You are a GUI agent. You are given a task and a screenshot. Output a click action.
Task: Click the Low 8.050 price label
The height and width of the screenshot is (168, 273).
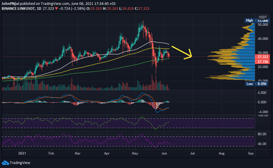256,84
